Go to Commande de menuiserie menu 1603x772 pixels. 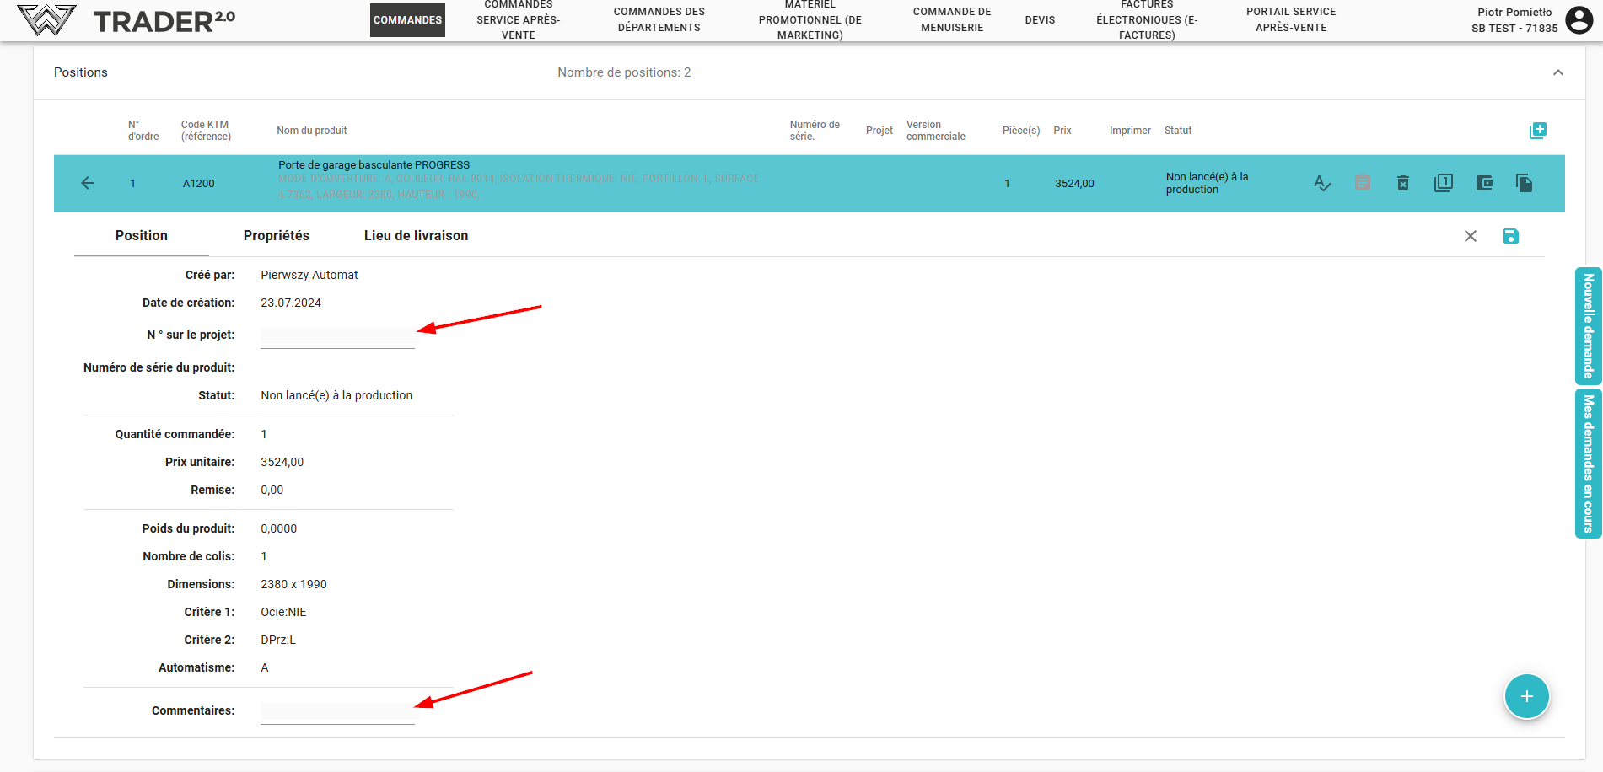(952, 20)
